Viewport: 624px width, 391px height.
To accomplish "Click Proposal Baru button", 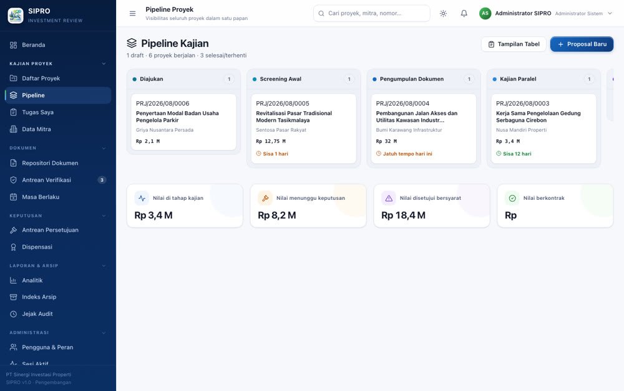I will 582,44.
